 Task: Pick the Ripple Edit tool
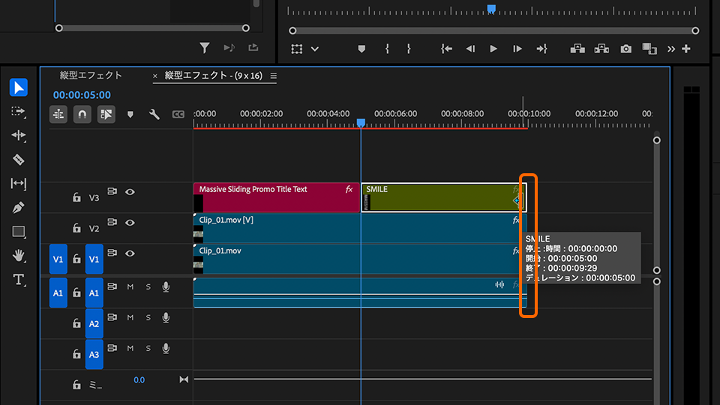pos(19,136)
